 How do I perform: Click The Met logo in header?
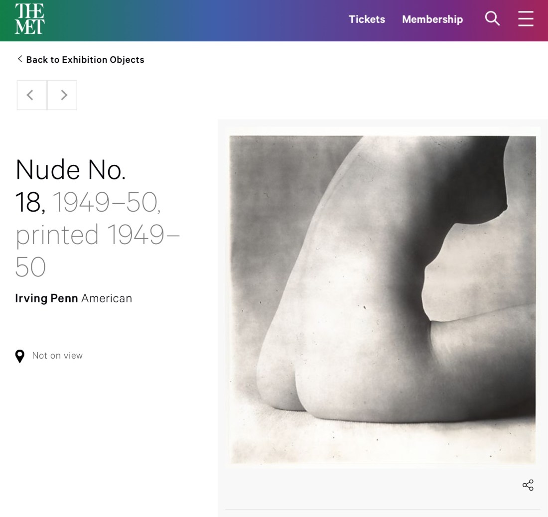(30, 19)
